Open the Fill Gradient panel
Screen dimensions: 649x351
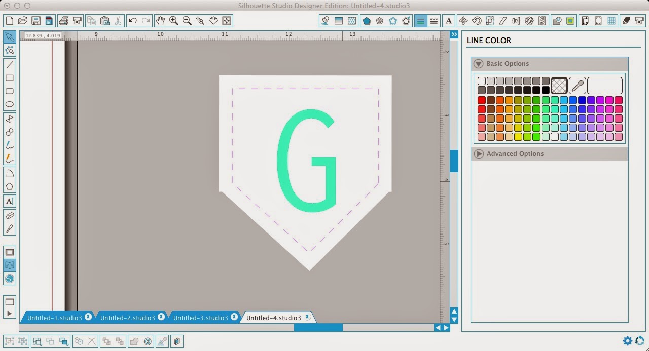click(339, 21)
